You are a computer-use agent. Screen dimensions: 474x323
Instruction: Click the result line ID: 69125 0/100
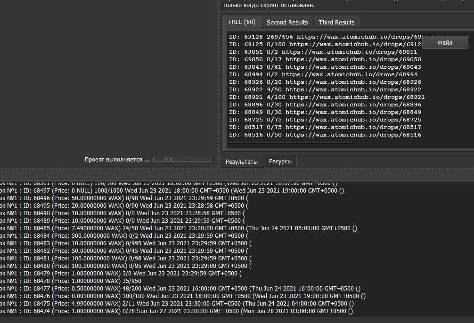tap(325, 44)
